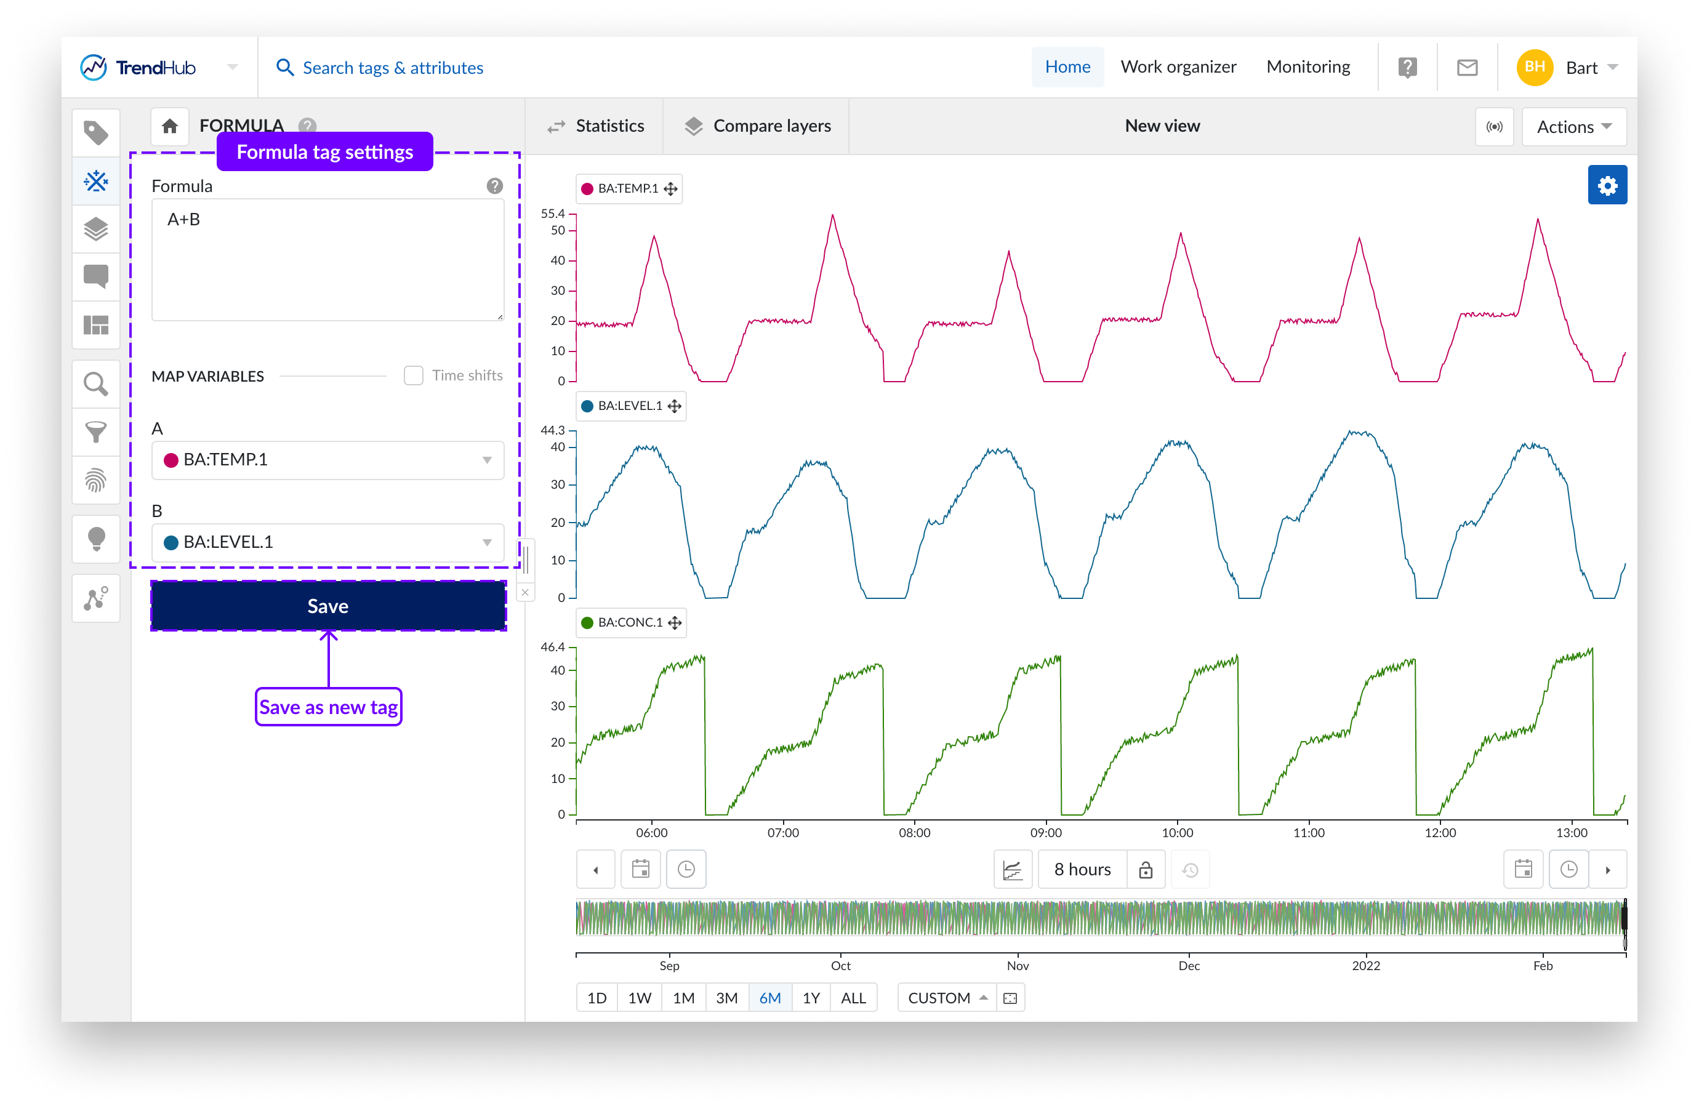Toggle the live mode broadcast icon
This screenshot has width=1699, height=1108.
click(x=1493, y=127)
